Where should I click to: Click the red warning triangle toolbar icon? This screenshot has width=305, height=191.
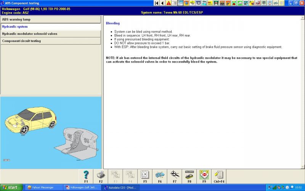tap(169, 3)
